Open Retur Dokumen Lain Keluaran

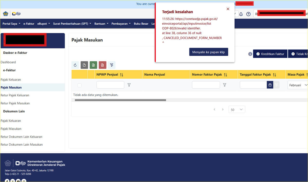[x=21, y=137]
